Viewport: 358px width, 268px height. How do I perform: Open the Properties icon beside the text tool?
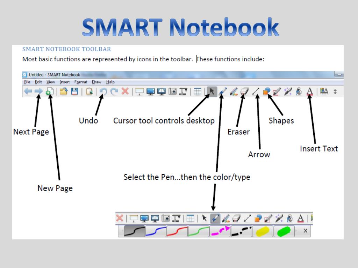tap(324, 91)
